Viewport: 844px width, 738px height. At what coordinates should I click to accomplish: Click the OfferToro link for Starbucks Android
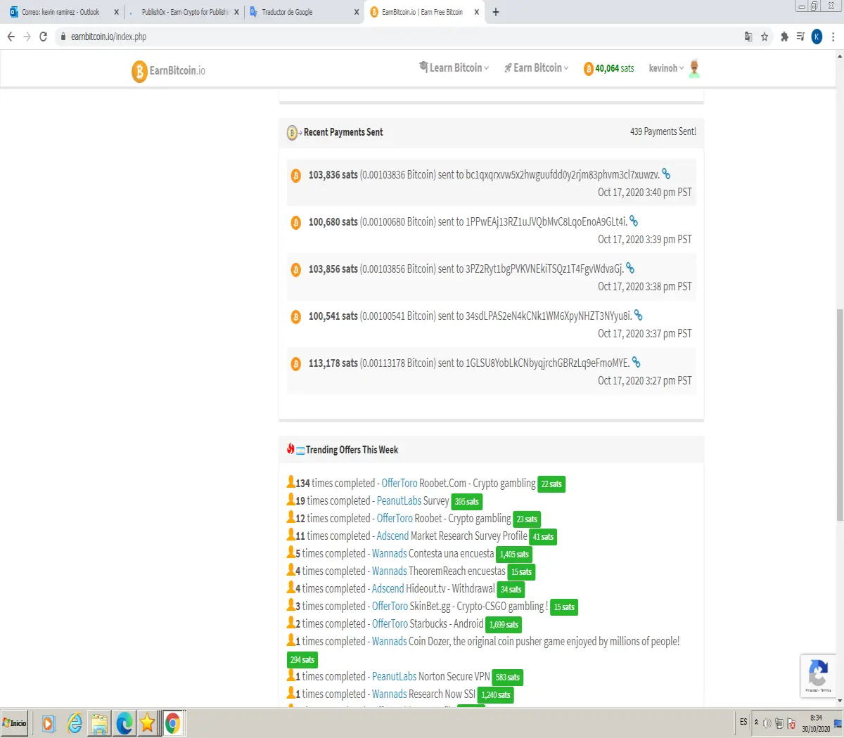(x=390, y=623)
